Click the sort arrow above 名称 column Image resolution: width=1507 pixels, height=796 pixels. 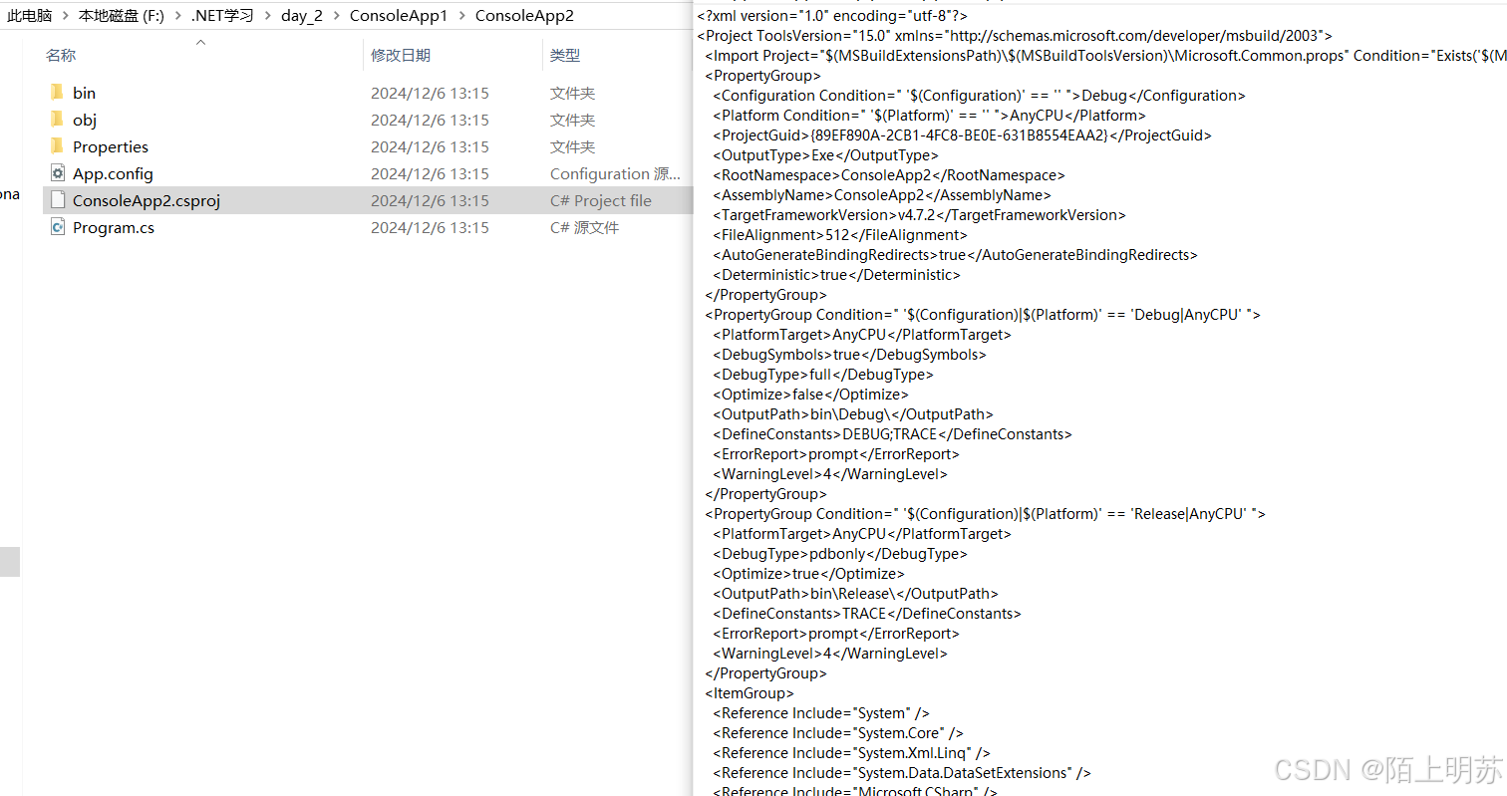click(200, 42)
